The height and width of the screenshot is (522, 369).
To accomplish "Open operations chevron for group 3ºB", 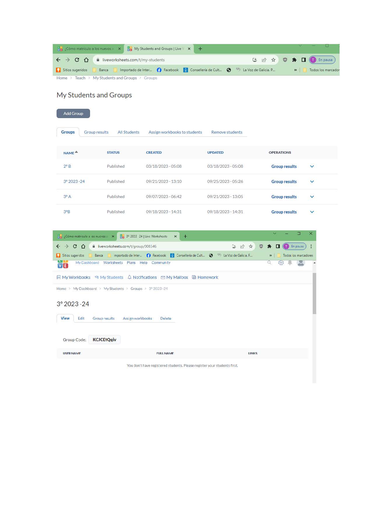I will [x=312, y=212].
